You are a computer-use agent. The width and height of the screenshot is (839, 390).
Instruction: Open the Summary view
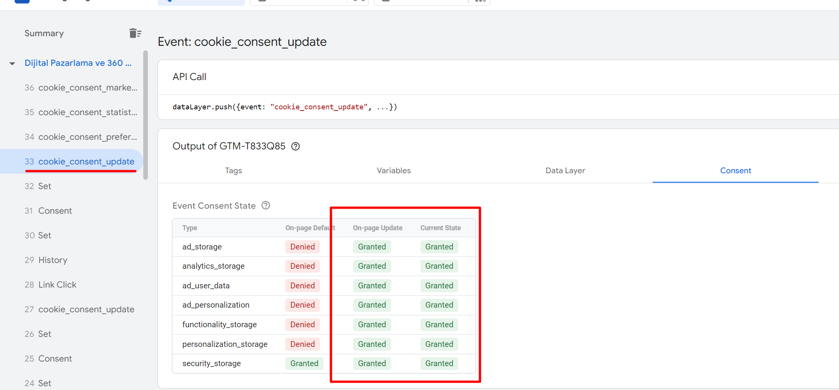pos(44,33)
